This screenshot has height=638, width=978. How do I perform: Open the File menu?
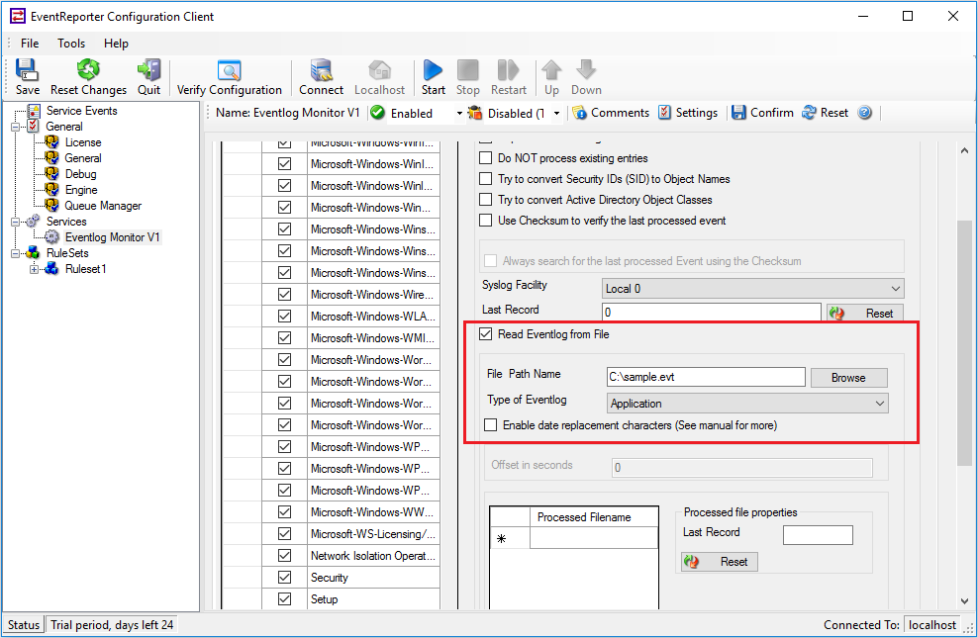pos(30,43)
